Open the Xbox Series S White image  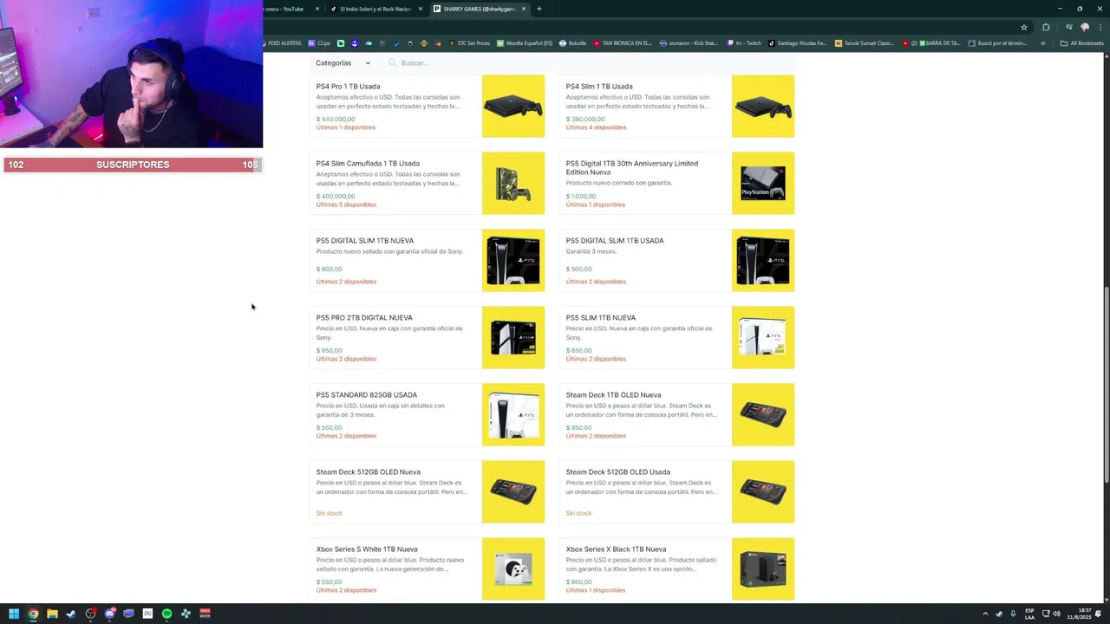(513, 569)
